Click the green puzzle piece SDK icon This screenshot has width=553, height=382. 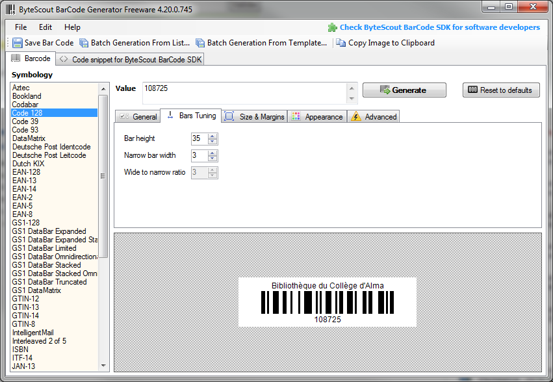(x=333, y=27)
